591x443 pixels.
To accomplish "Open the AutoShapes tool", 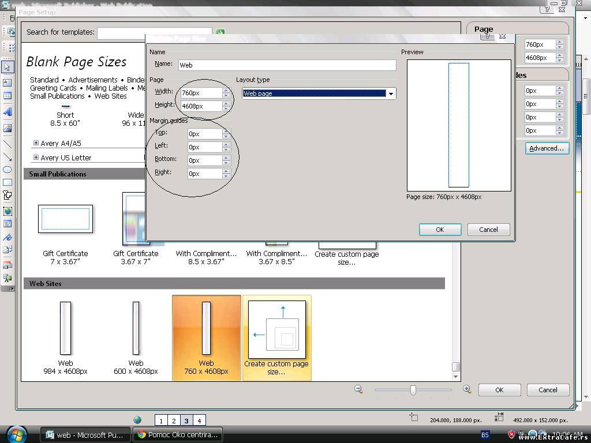I will click(x=7, y=195).
